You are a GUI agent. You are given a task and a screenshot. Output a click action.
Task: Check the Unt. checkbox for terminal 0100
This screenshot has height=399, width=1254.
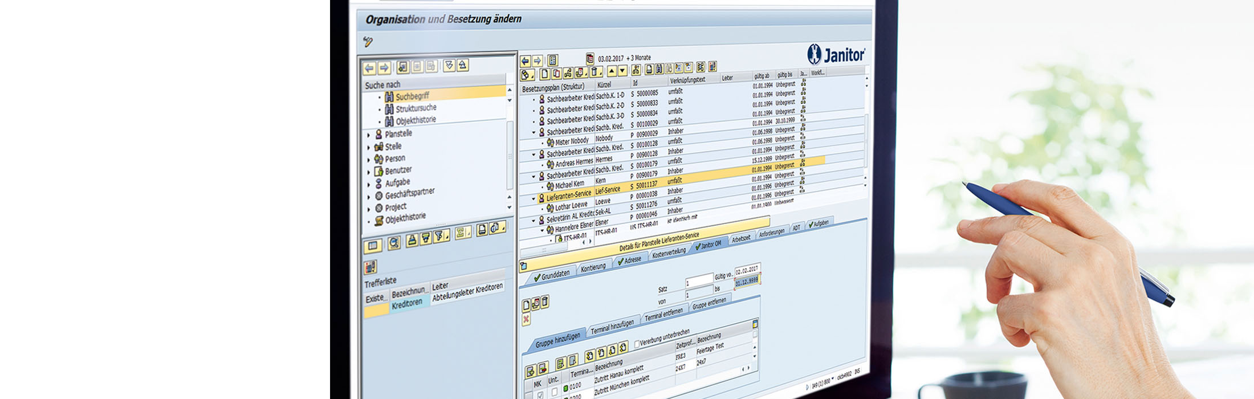point(555,392)
